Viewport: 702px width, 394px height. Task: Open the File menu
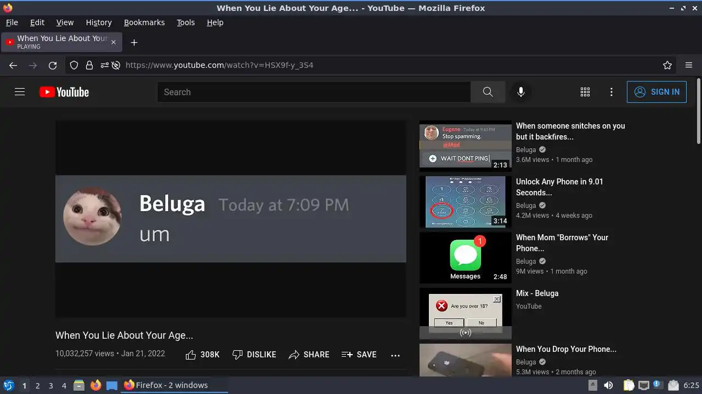click(x=12, y=22)
